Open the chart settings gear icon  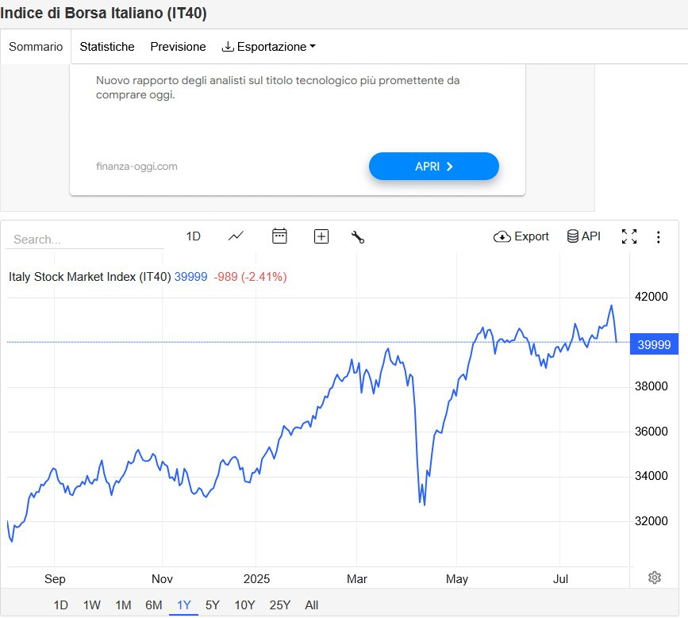(655, 578)
